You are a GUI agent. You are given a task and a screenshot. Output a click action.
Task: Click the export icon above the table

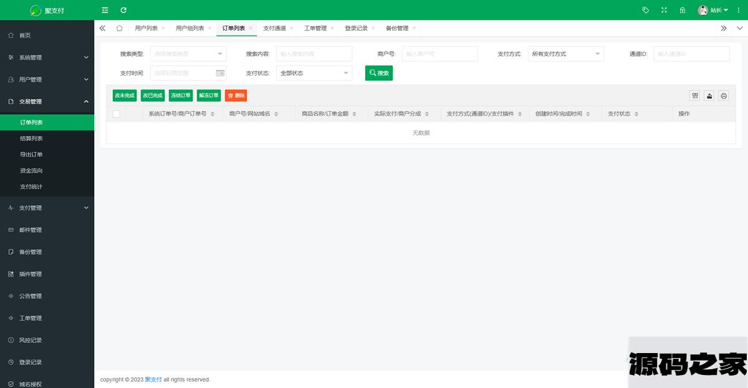click(709, 95)
